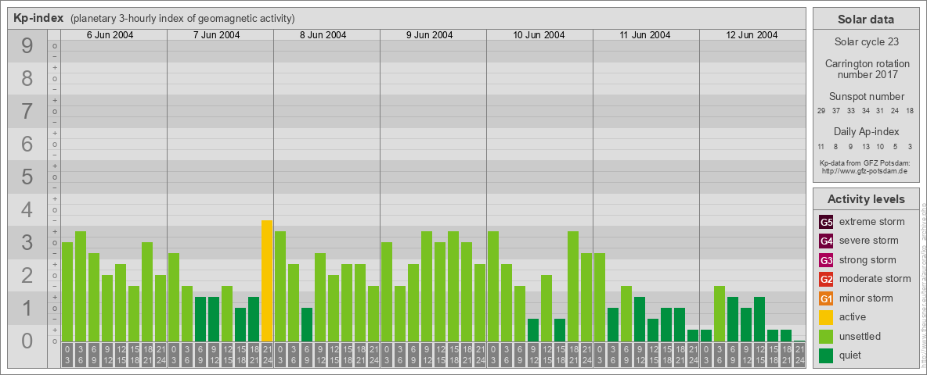
Task: Click the '9 Jun 2004' date header
Action: [x=429, y=35]
